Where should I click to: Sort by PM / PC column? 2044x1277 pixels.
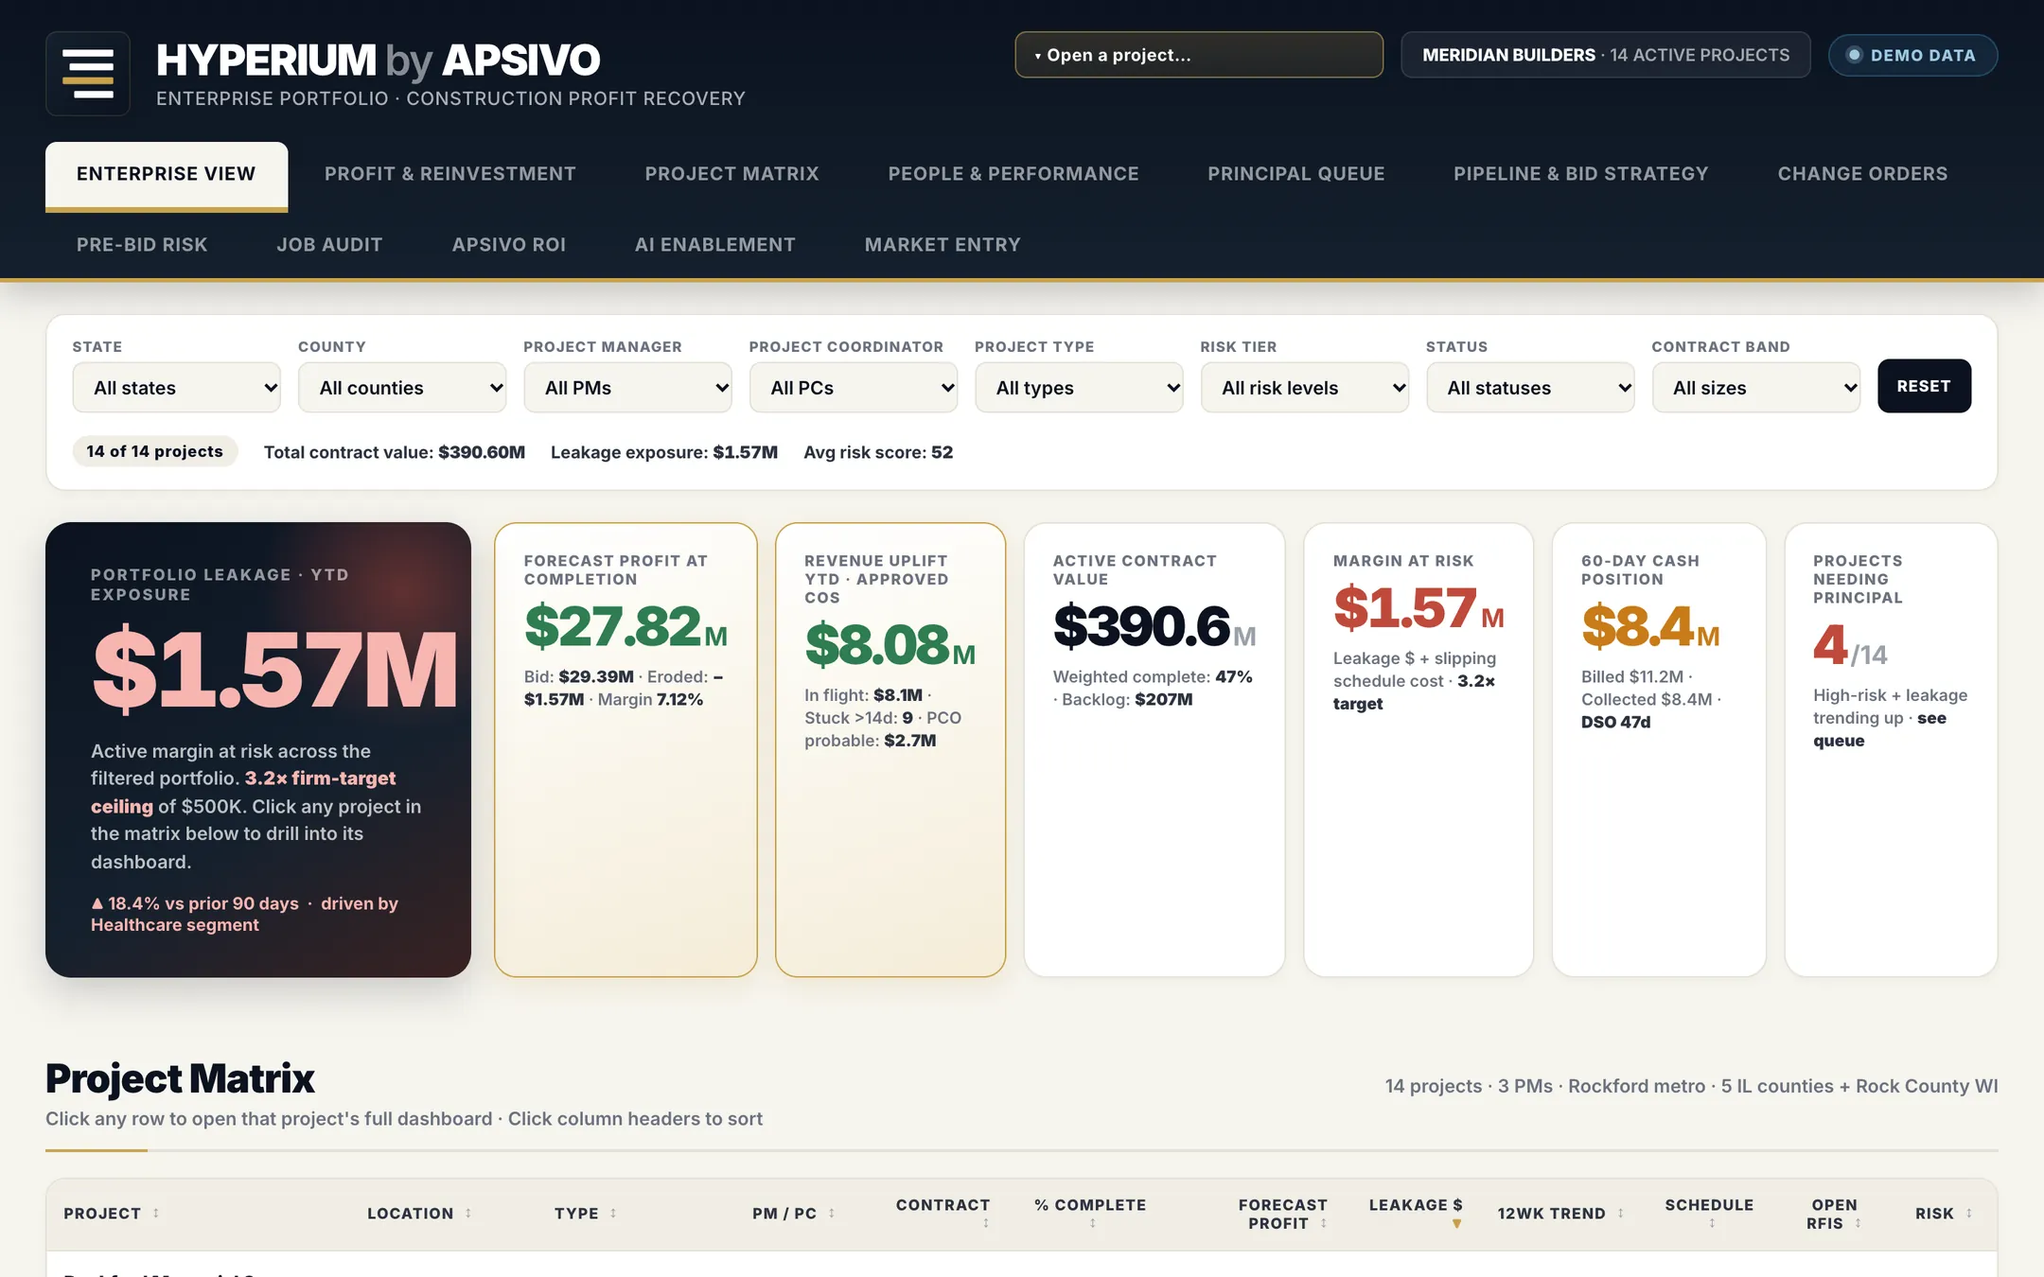(794, 1214)
